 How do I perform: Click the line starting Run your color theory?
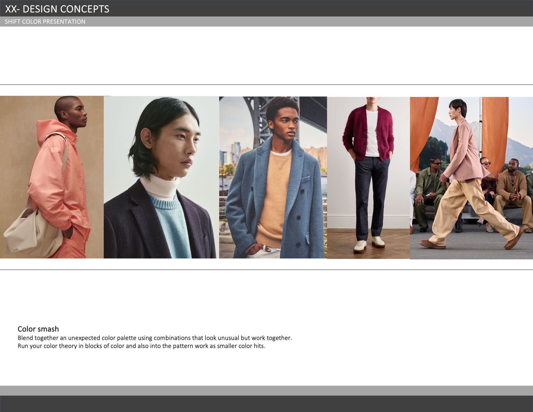141,346
